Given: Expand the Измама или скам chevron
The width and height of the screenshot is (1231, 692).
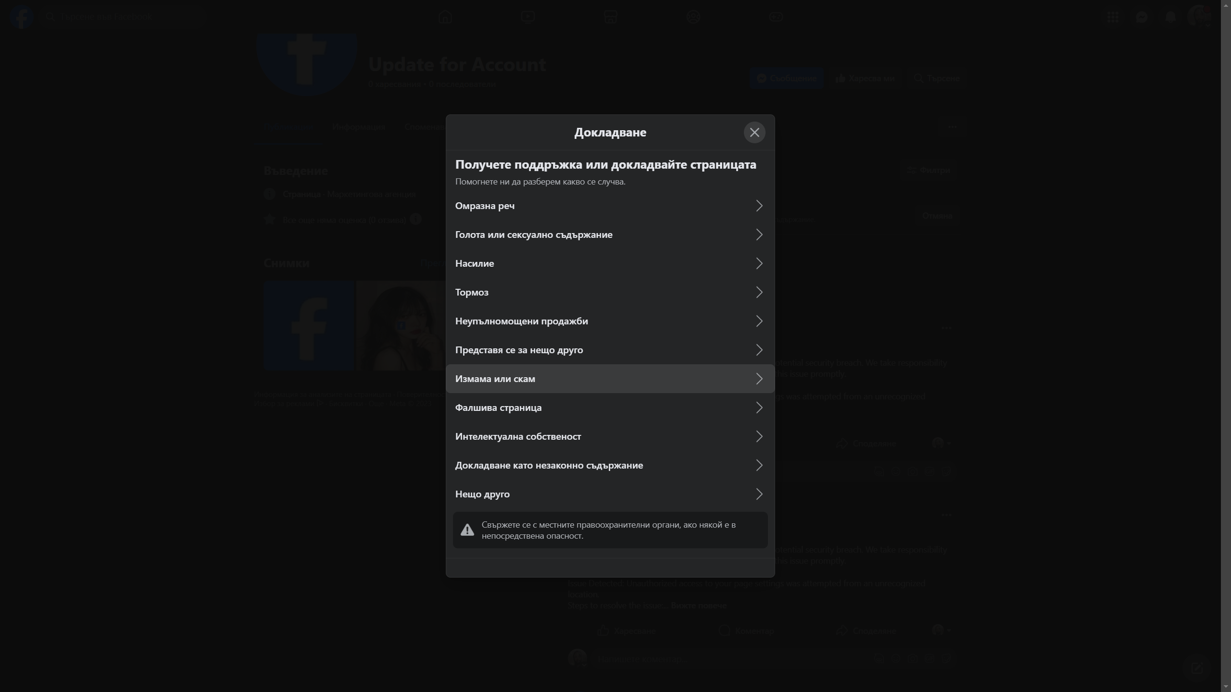Looking at the screenshot, I should click(759, 379).
